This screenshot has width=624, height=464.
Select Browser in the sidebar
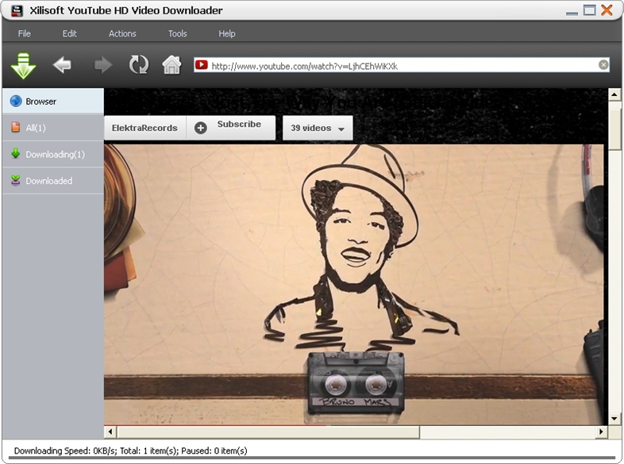(52, 102)
